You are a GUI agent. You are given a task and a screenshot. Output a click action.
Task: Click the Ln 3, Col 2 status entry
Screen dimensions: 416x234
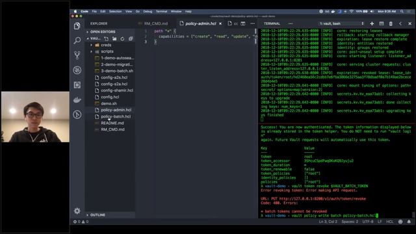[x=328, y=222]
